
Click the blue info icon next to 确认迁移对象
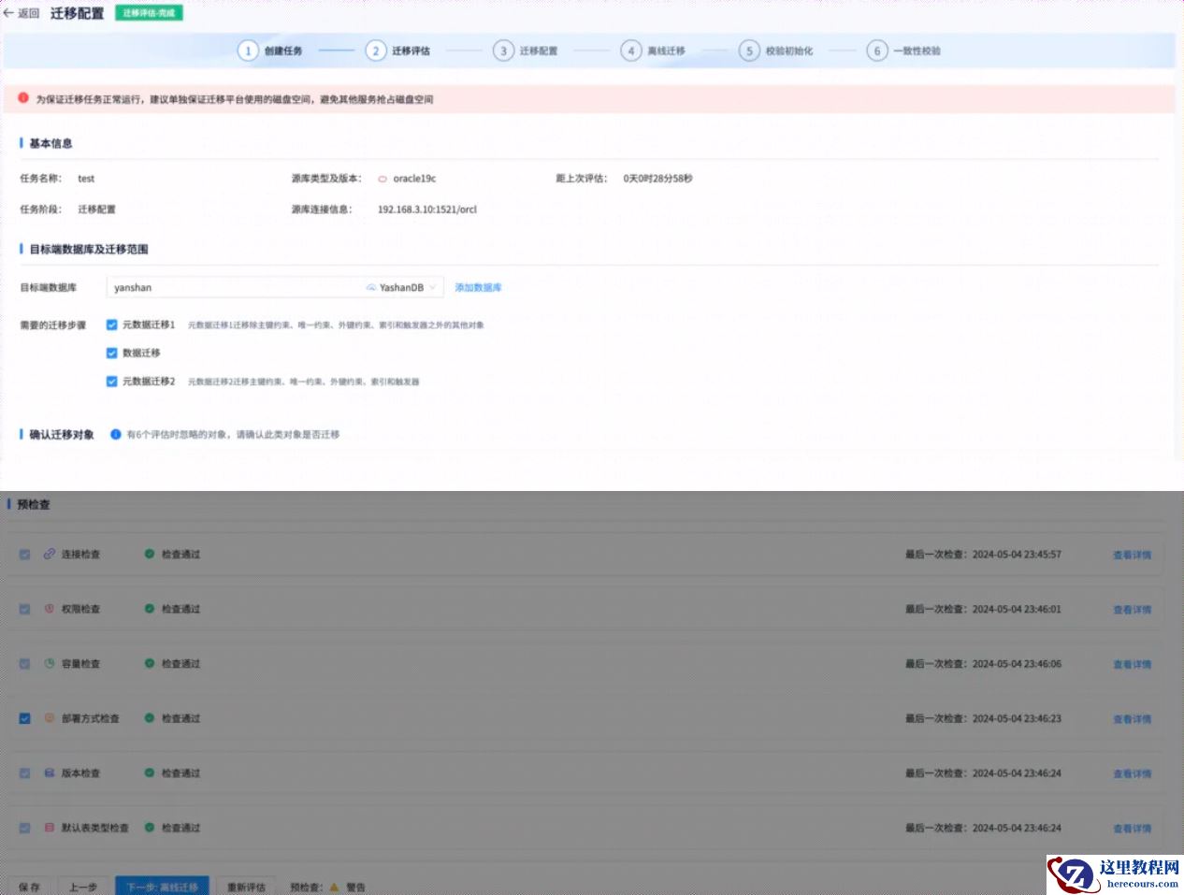(x=116, y=434)
